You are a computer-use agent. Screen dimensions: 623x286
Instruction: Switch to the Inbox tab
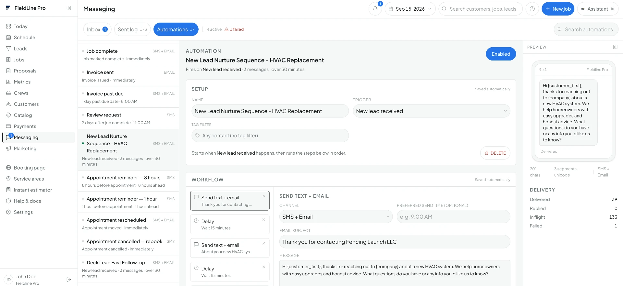tap(97, 29)
